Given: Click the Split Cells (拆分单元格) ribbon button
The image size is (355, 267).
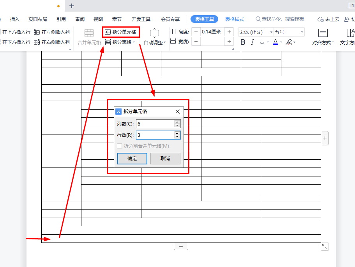Looking at the screenshot, I should (120, 32).
